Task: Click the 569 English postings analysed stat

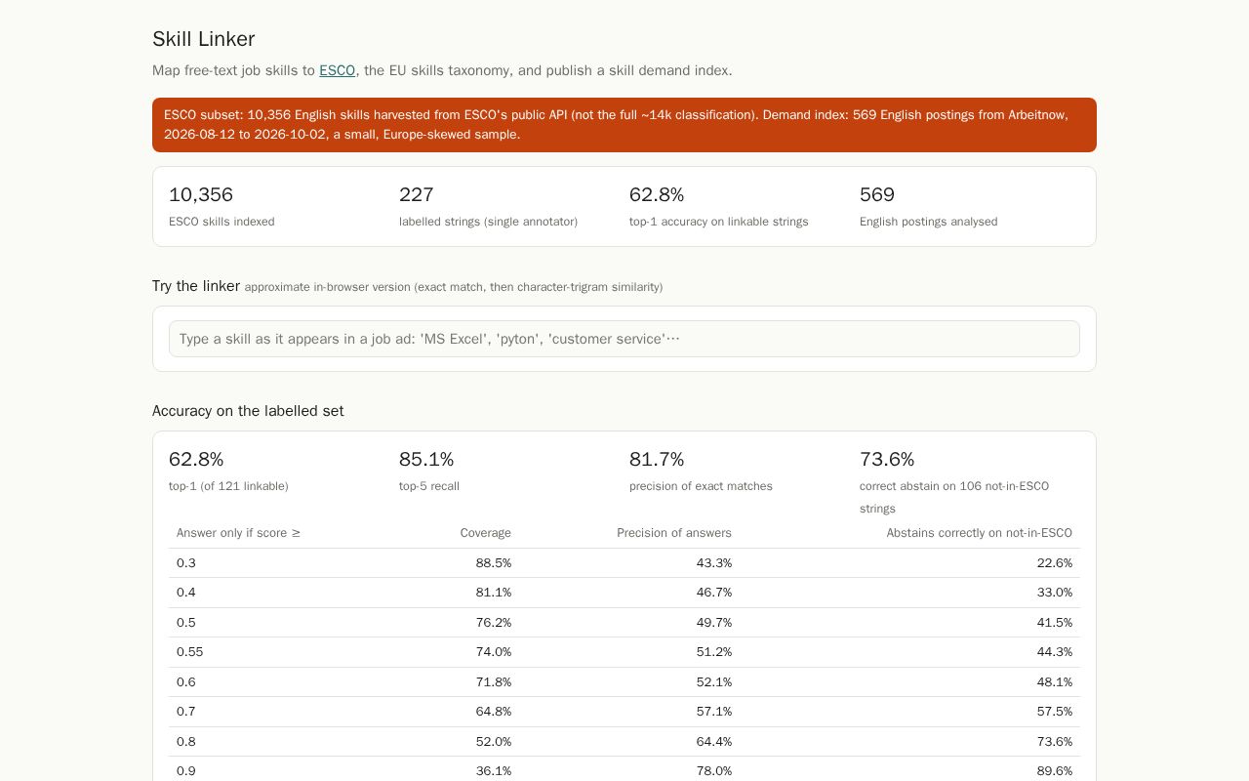Action: tap(928, 207)
